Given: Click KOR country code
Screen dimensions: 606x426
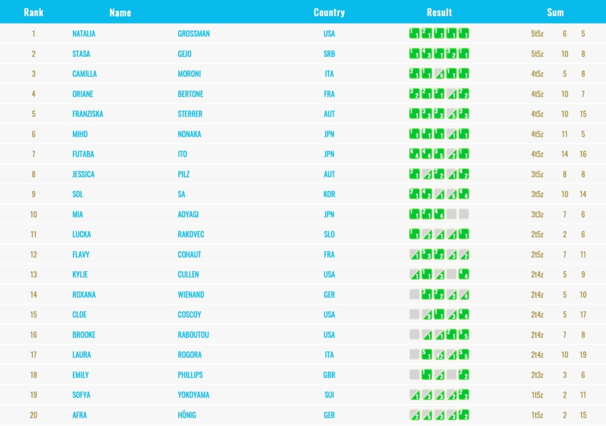Looking at the screenshot, I should click(x=329, y=195).
